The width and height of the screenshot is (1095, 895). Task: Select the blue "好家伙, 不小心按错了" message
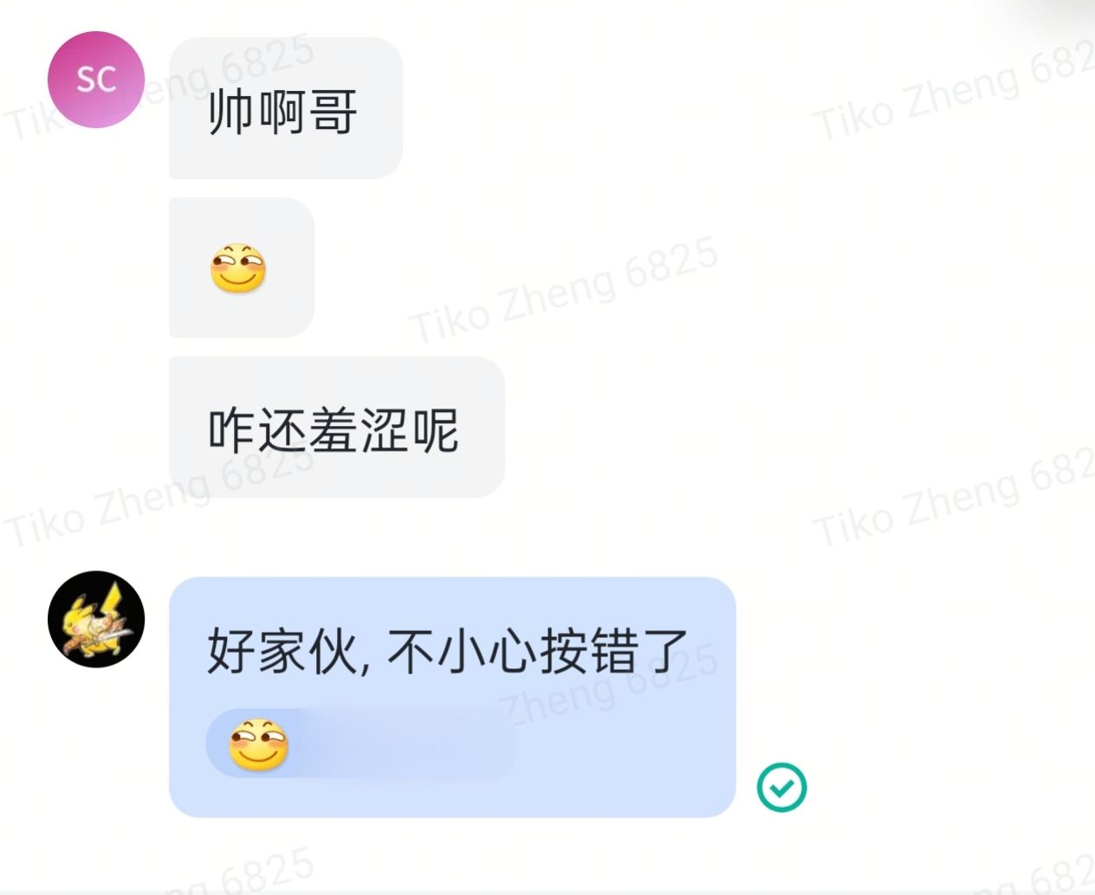[452, 697]
